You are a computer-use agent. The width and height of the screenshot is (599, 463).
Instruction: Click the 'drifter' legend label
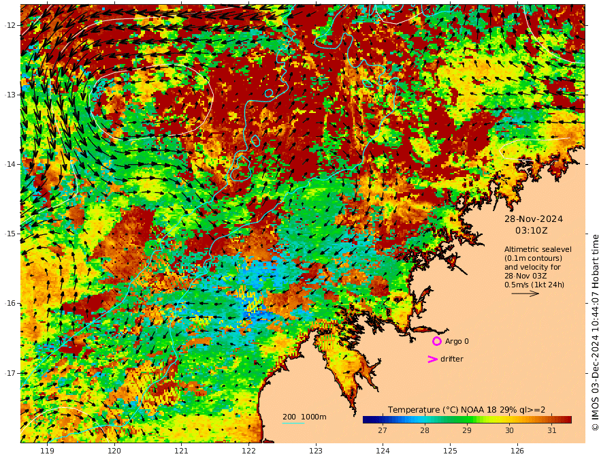pyautogui.click(x=452, y=359)
